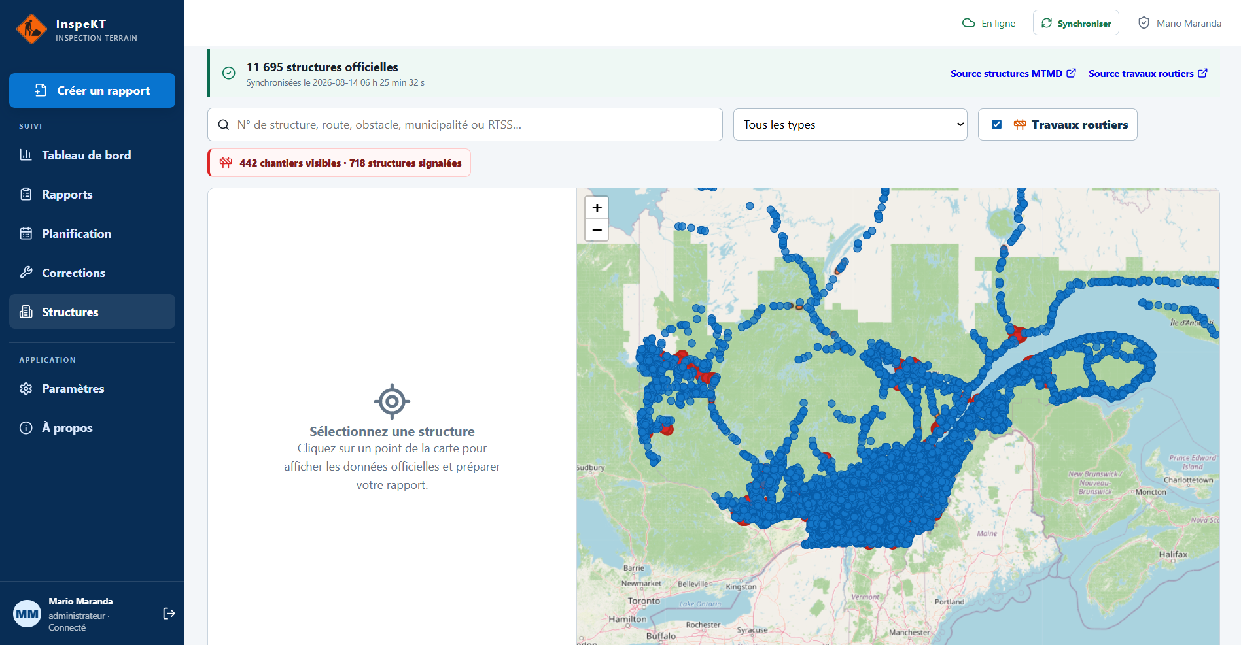Click the Corrections wrench icon

tap(26, 273)
